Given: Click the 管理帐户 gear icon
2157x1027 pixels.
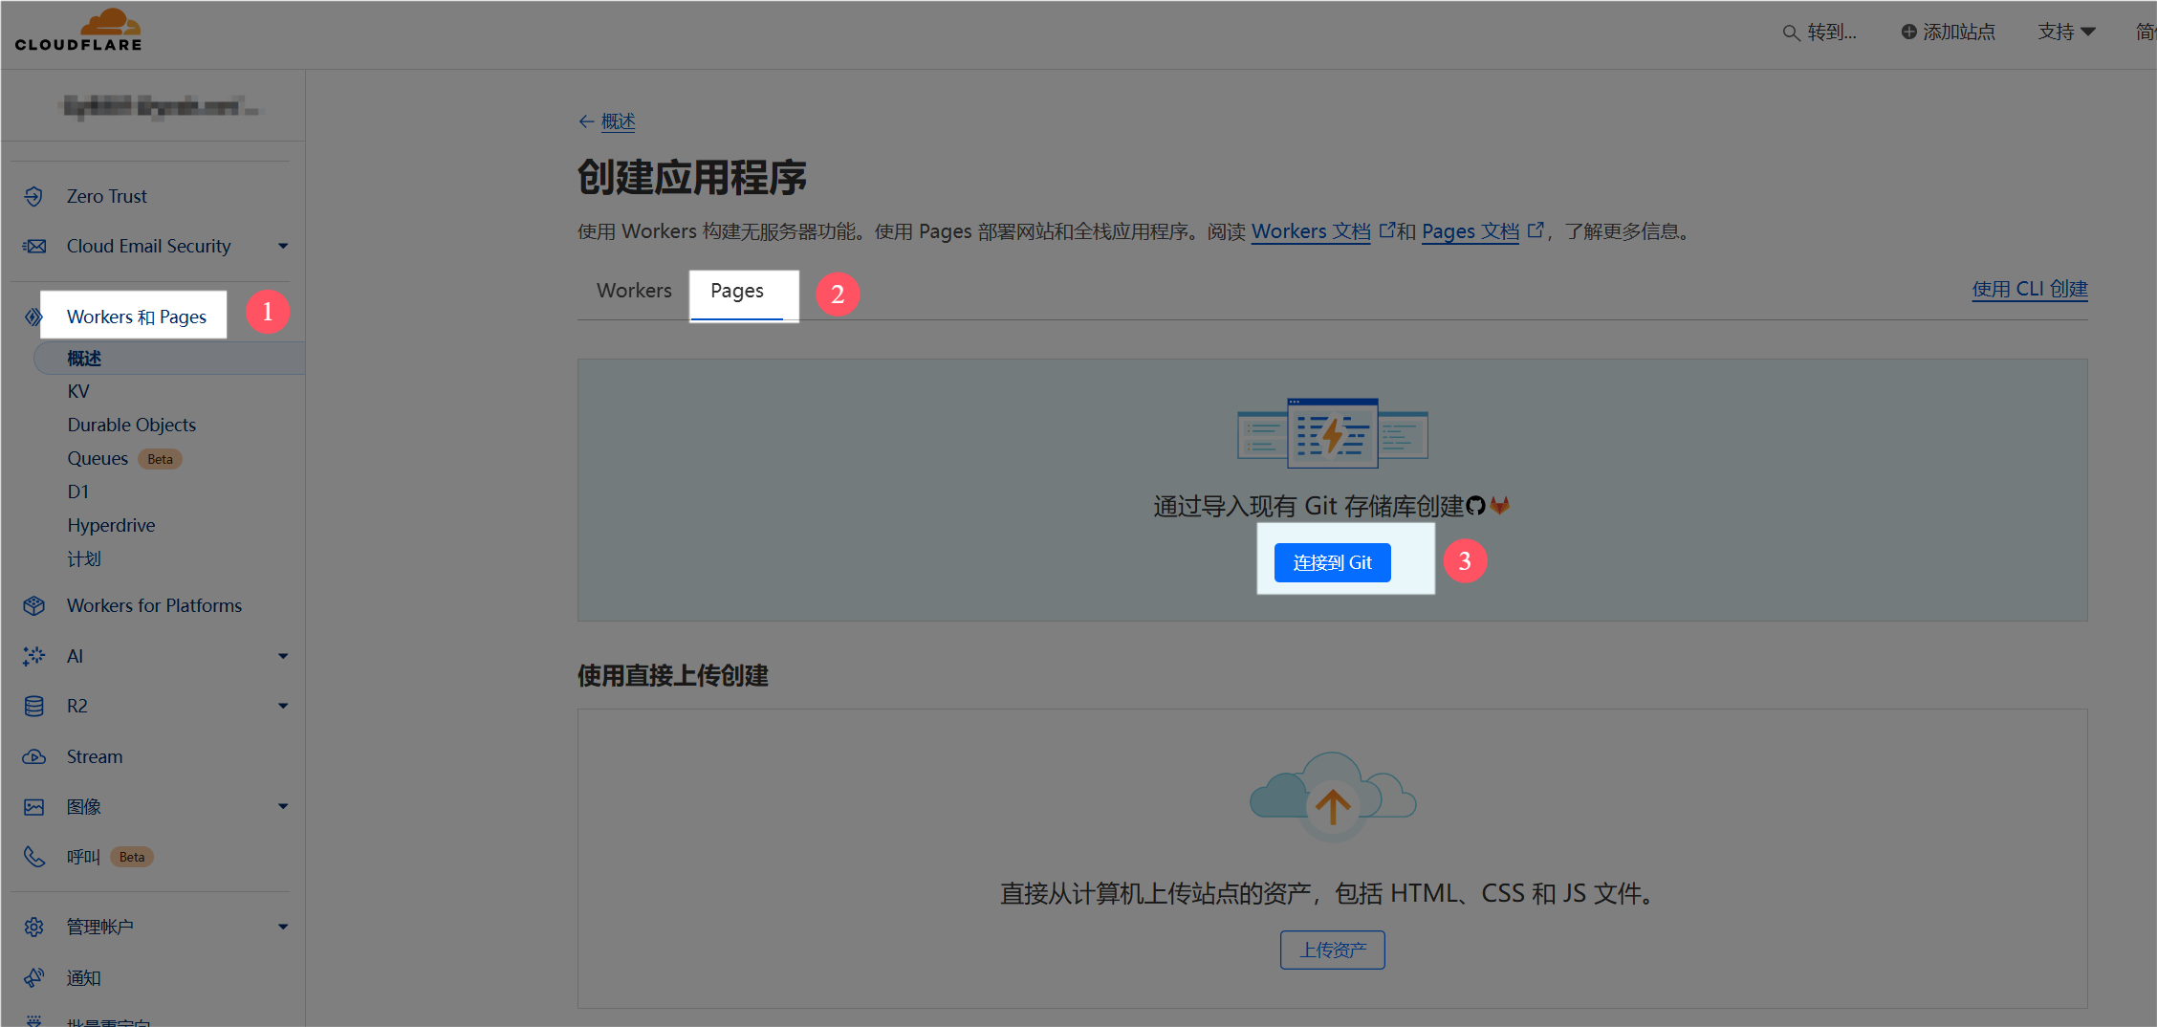Looking at the screenshot, I should [34, 927].
